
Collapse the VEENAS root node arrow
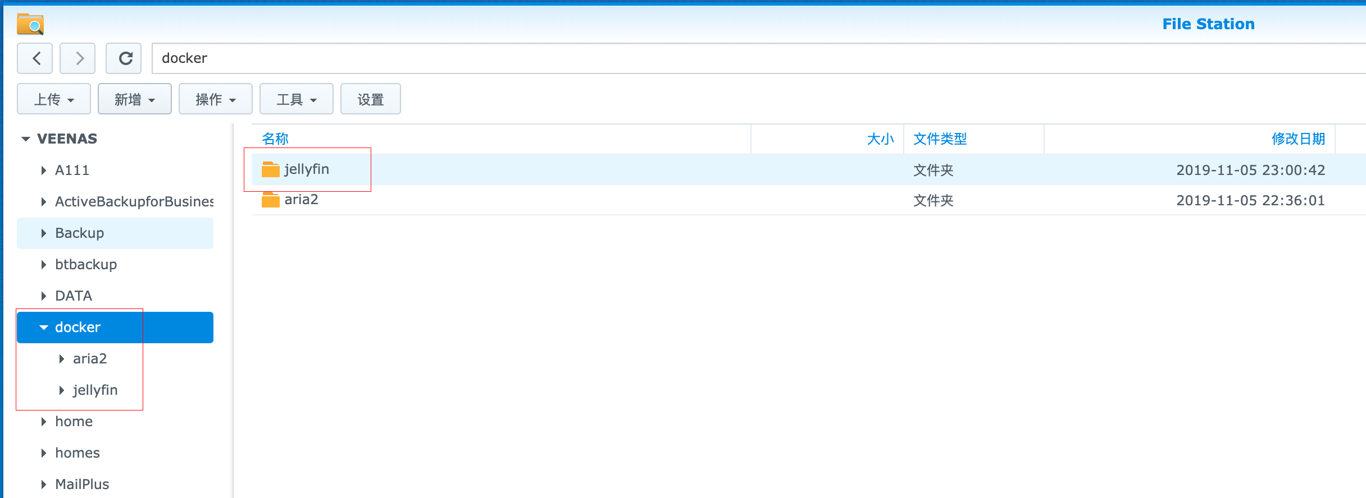click(26, 139)
